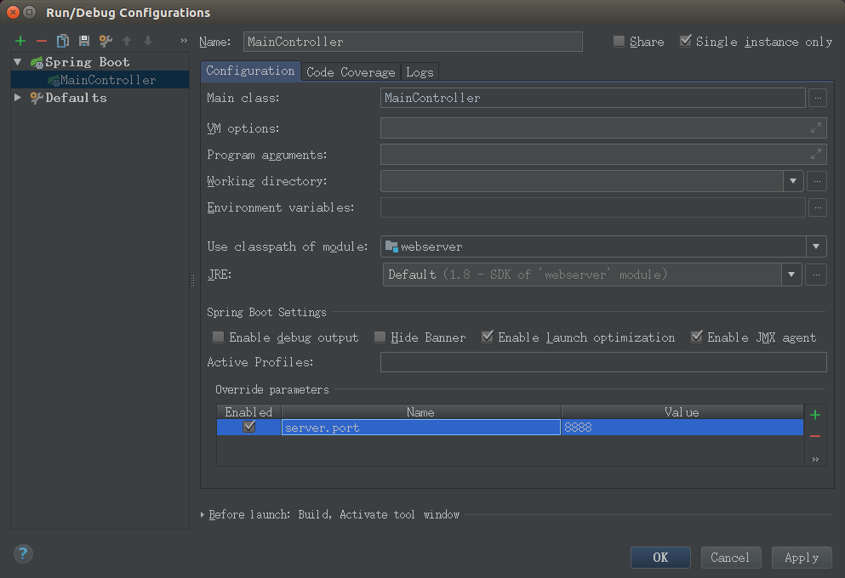The image size is (845, 578).
Task: Remove selected configuration with red minus
Action: pyautogui.click(x=42, y=41)
